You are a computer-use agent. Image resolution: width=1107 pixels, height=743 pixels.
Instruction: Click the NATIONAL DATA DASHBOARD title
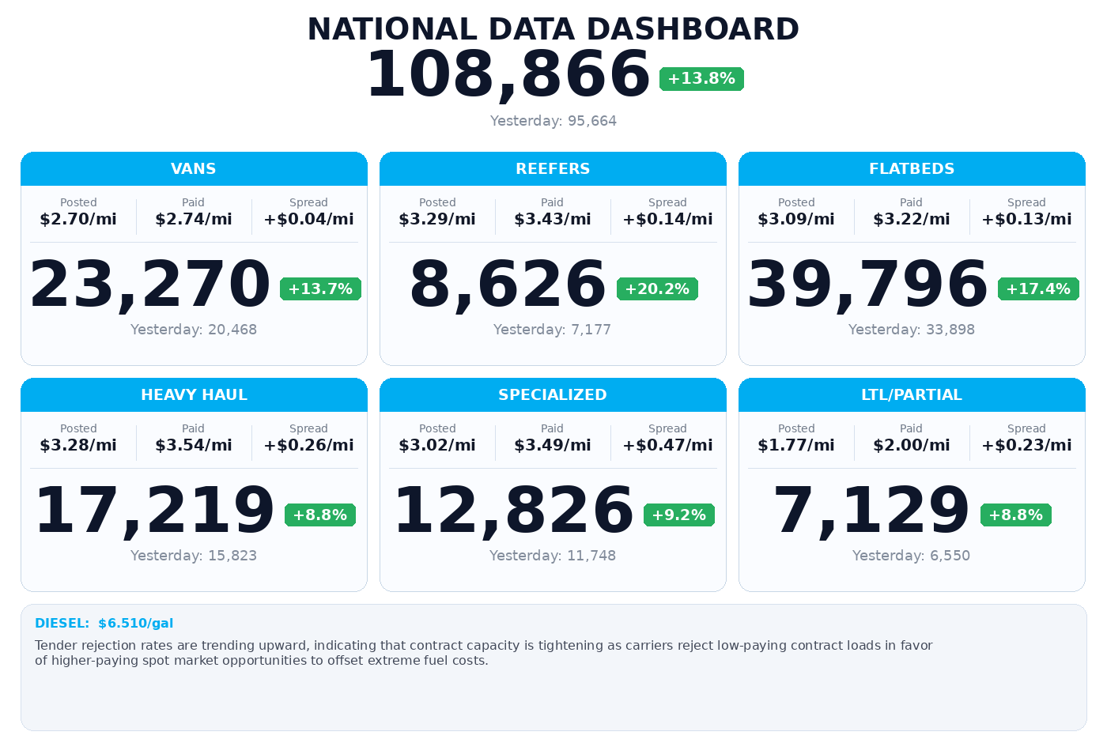coord(553,29)
